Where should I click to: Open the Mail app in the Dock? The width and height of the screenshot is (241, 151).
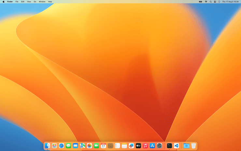(76, 145)
